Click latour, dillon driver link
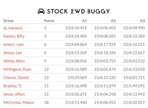Viewport: 148px width, 108px height. pyautogui.click(x=14, y=94)
